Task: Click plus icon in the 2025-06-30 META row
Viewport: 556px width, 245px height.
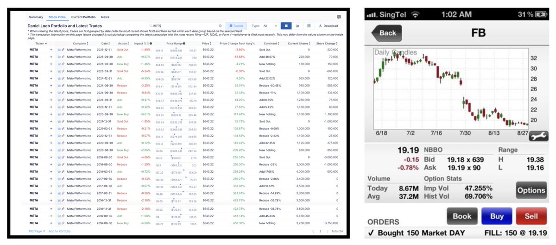Action: pyautogui.click(x=51, y=63)
